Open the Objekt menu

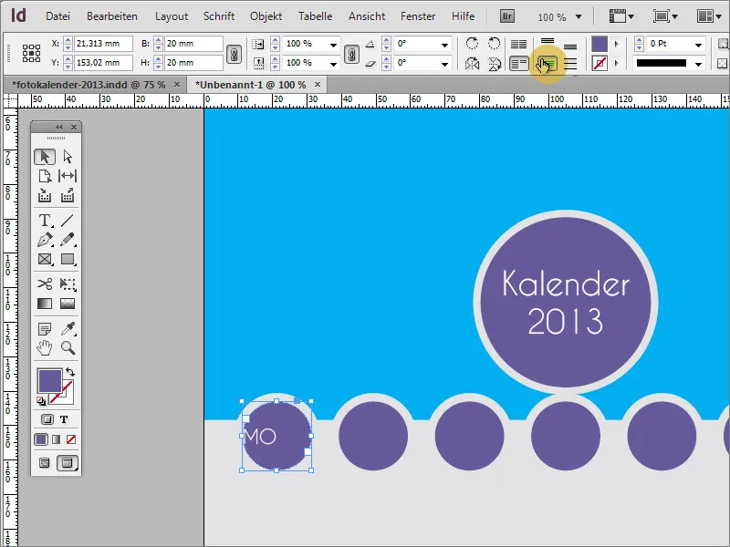[x=266, y=15]
